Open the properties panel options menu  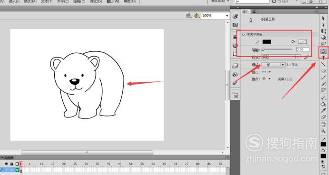point(316,12)
